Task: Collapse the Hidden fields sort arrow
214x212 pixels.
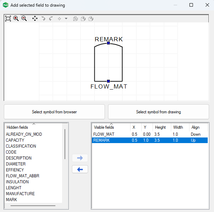Action: point(34,124)
